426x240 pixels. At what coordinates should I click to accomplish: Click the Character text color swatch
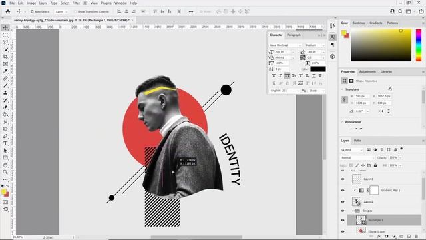(318, 69)
